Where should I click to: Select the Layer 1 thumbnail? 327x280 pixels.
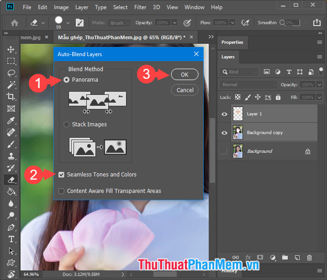coord(238,114)
